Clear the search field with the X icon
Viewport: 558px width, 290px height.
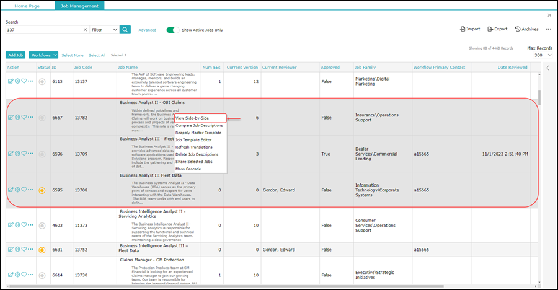(85, 30)
